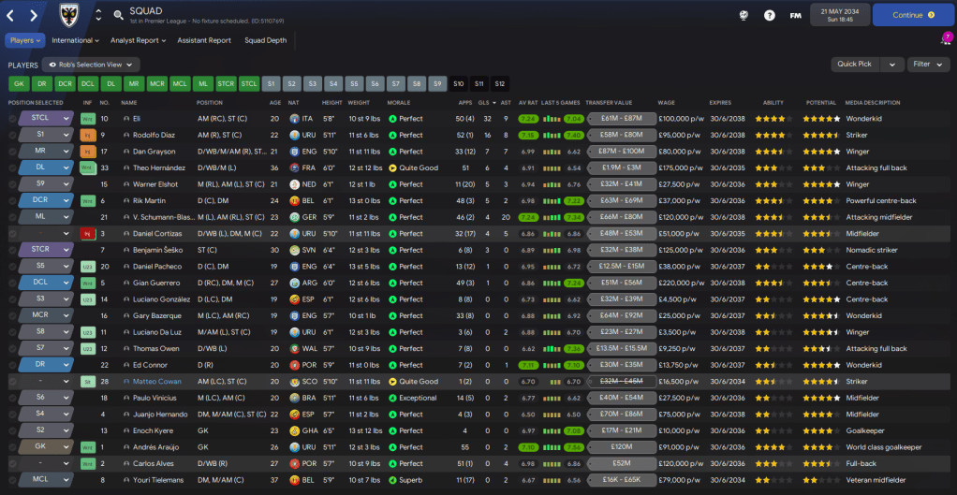Open the help question mark icon
Screen dimensions: 957x495
point(770,15)
